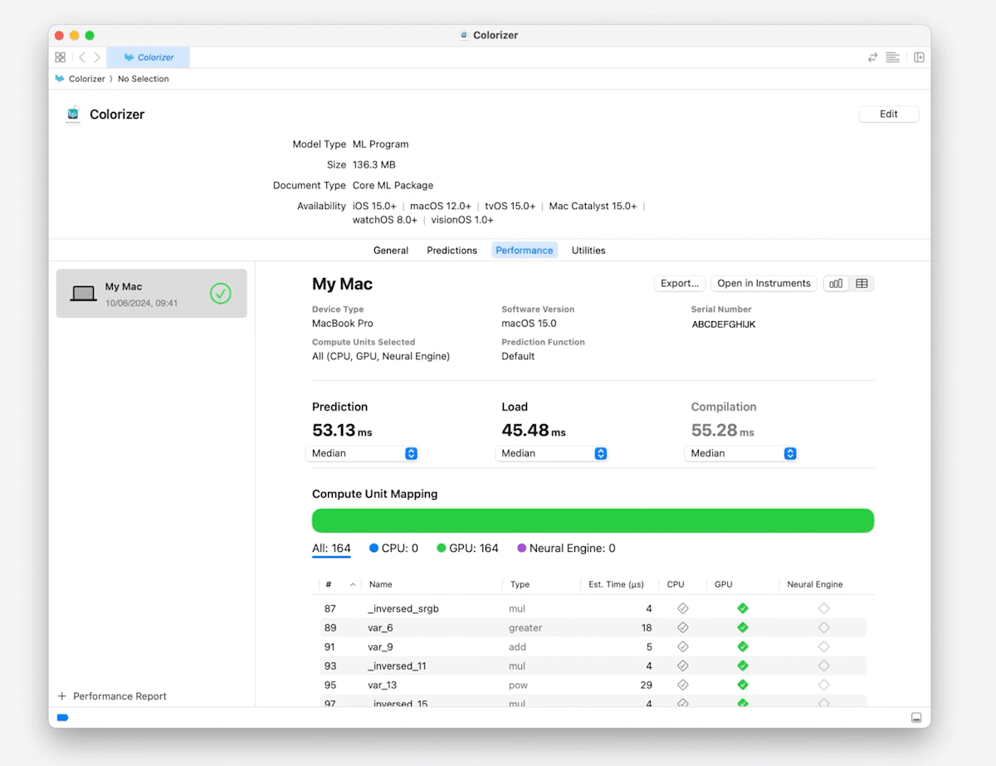996x766 pixels.
Task: Click GPU green check for _inversed_11
Action: click(743, 666)
